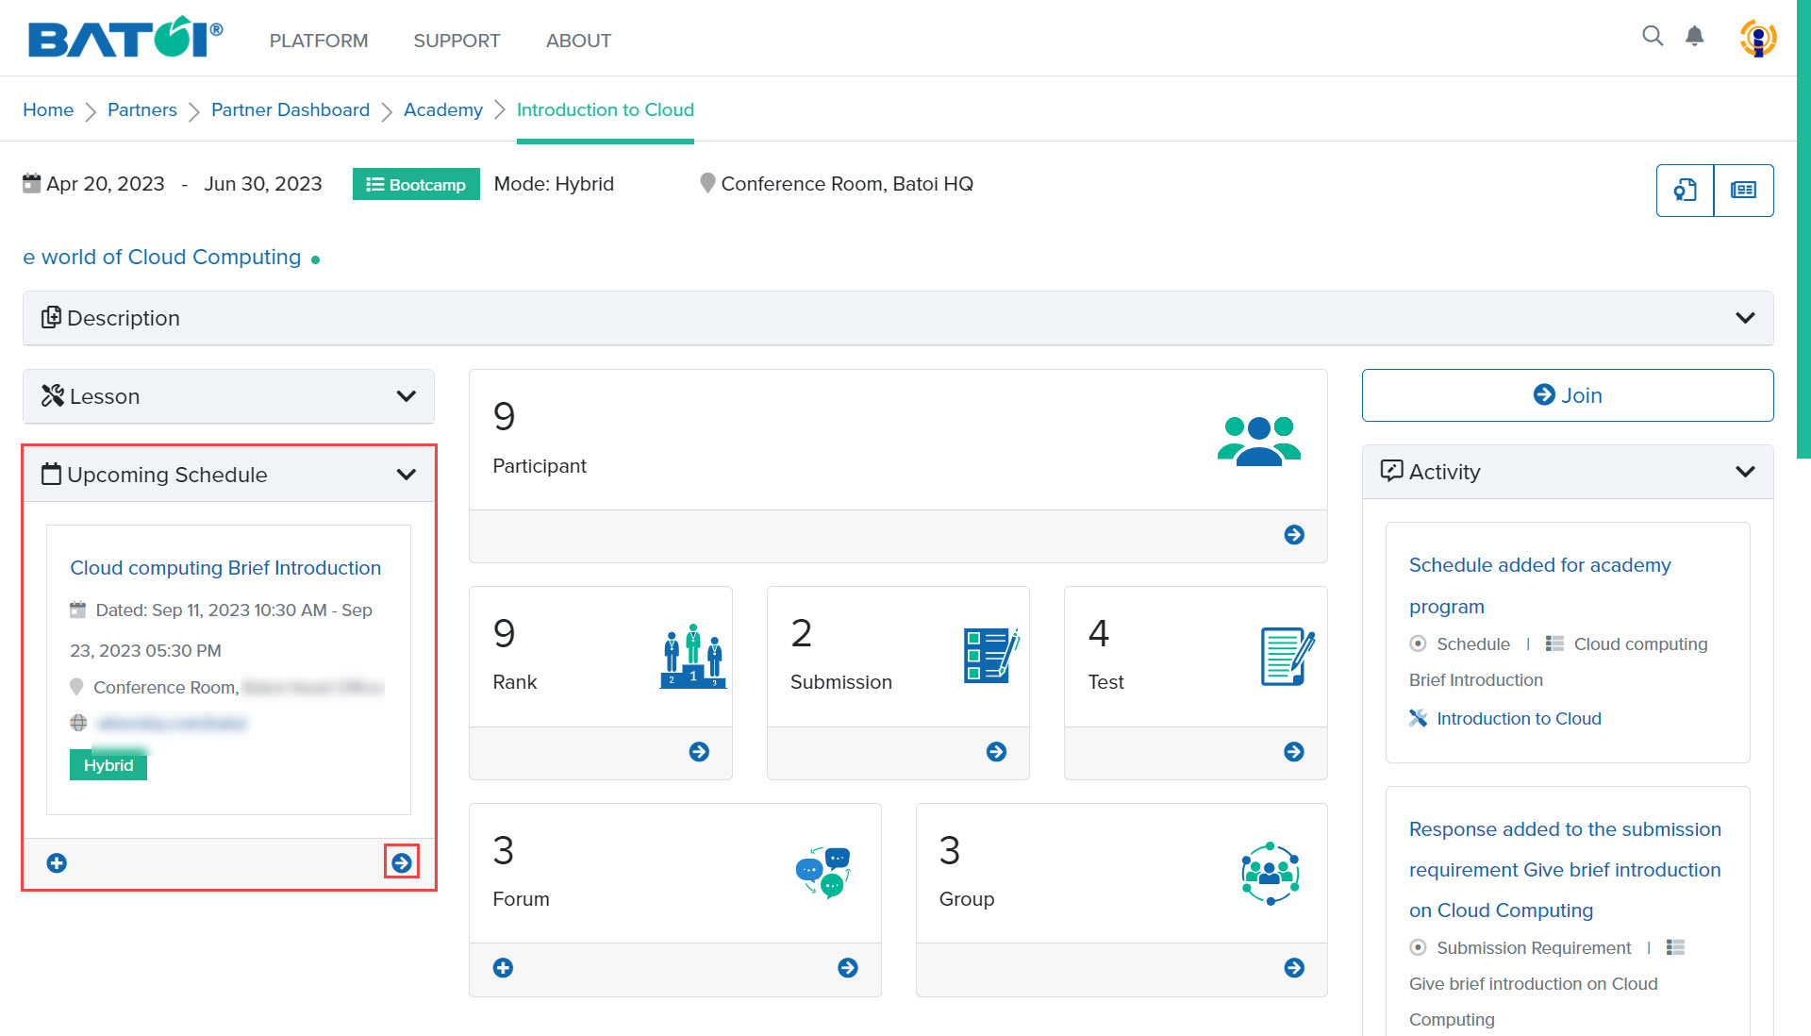Click the Academy breadcrumb link
This screenshot has width=1811, height=1036.
click(444, 109)
